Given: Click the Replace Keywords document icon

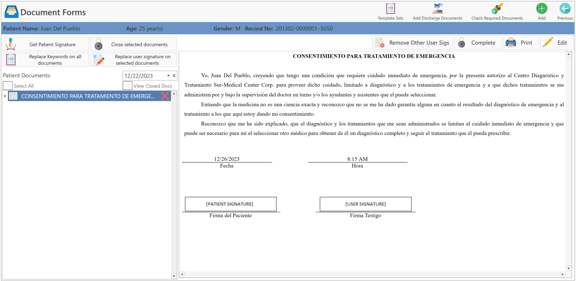Looking at the screenshot, I should [x=11, y=59].
